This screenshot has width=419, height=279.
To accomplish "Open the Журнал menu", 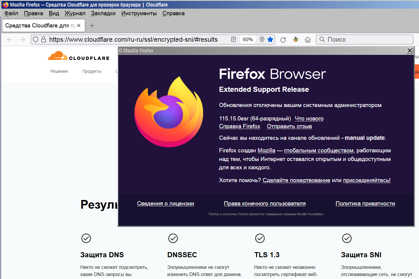I will pos(75,13).
